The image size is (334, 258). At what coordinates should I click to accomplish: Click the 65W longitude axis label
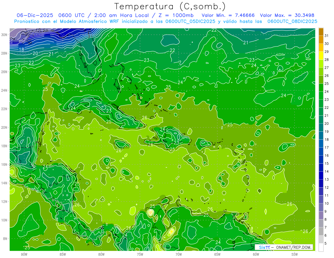point(217,254)
